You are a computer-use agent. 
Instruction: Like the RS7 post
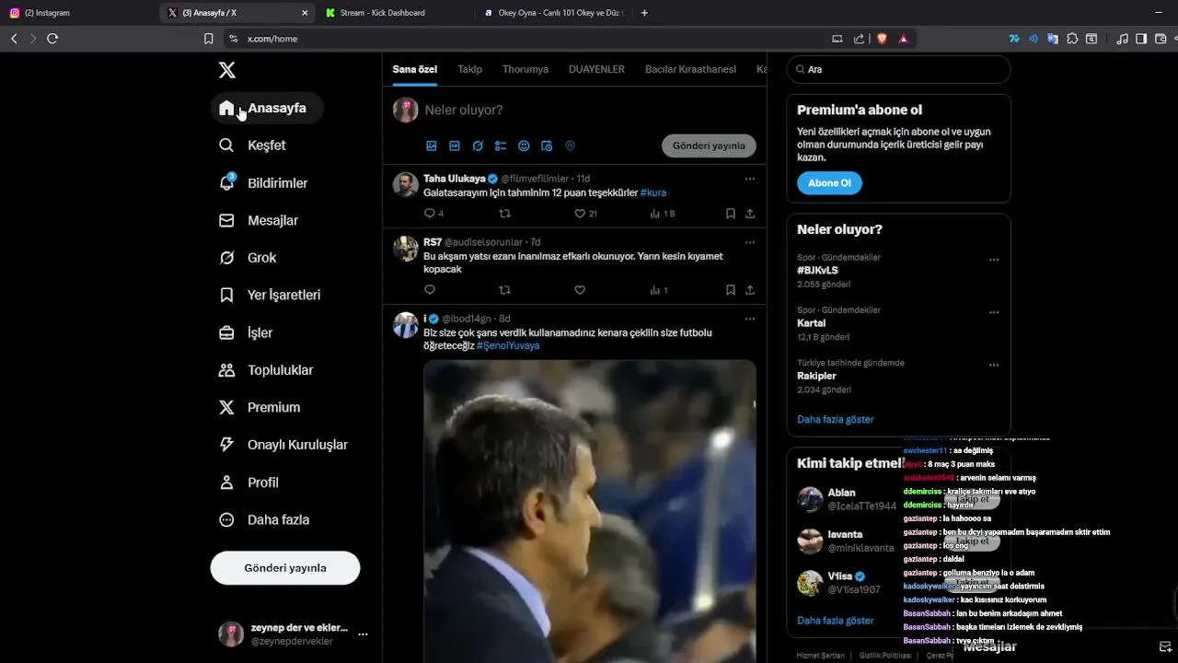point(580,290)
